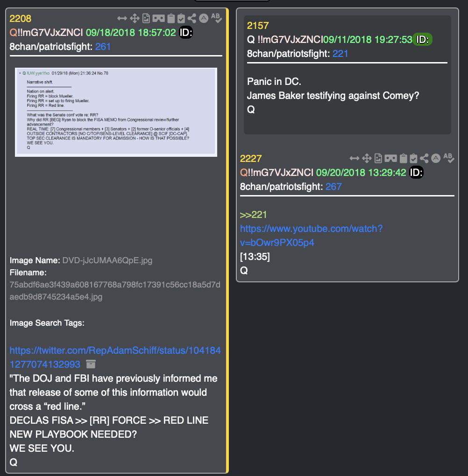Screen dimensions: 468x476
Task: Open patriotsfight post number 221 in post 2157
Action: (x=340, y=54)
